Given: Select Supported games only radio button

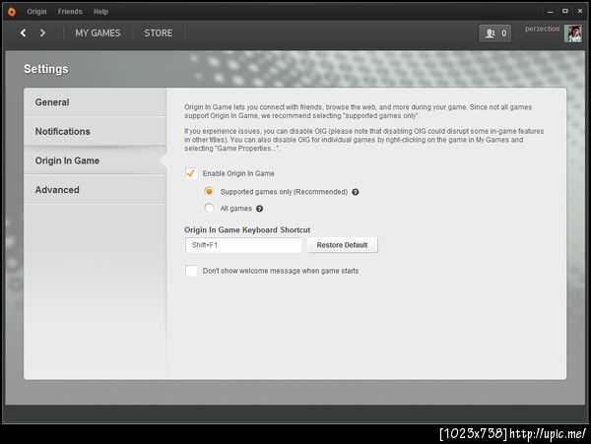Looking at the screenshot, I should click(x=209, y=191).
